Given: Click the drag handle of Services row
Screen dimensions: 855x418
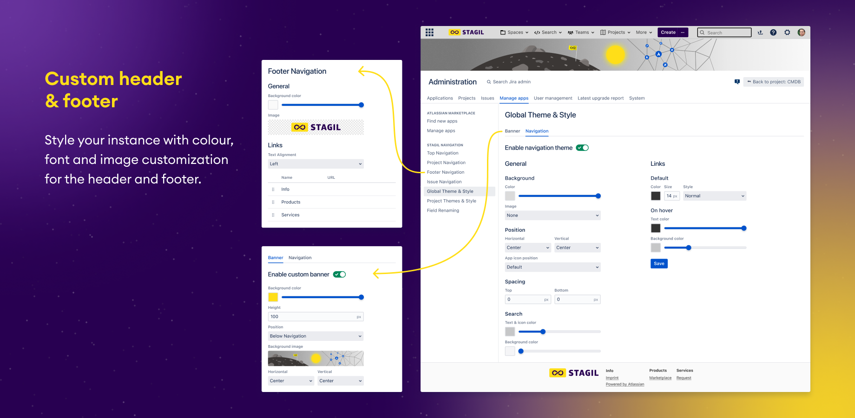Looking at the screenshot, I should (x=273, y=215).
